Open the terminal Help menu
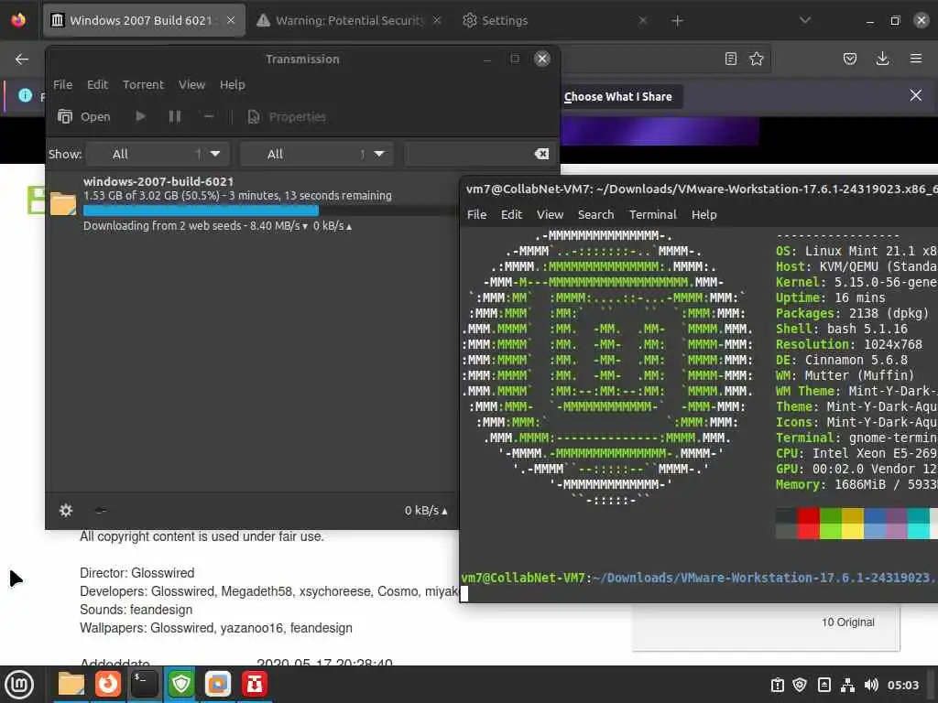Viewport: 938px width, 703px height. click(x=704, y=214)
